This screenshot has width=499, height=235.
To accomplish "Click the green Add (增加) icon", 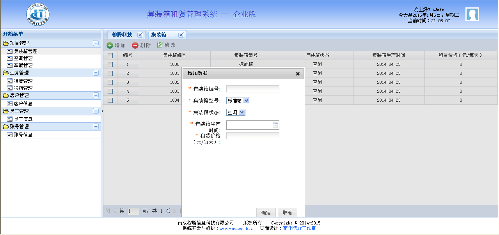I will [x=110, y=45].
